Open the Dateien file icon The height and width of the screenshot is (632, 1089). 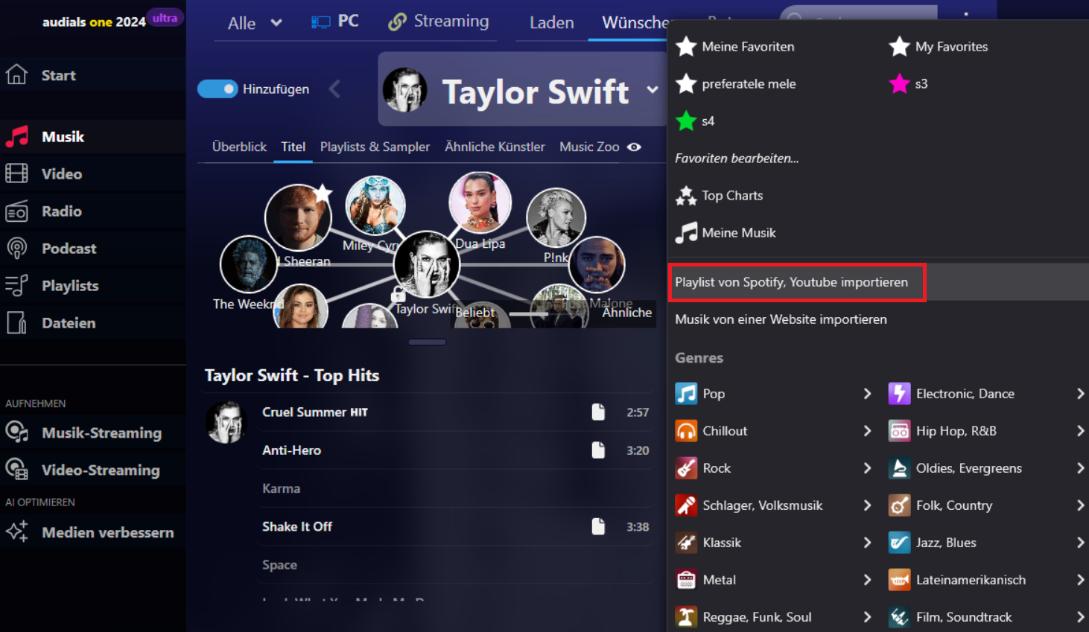(x=16, y=322)
